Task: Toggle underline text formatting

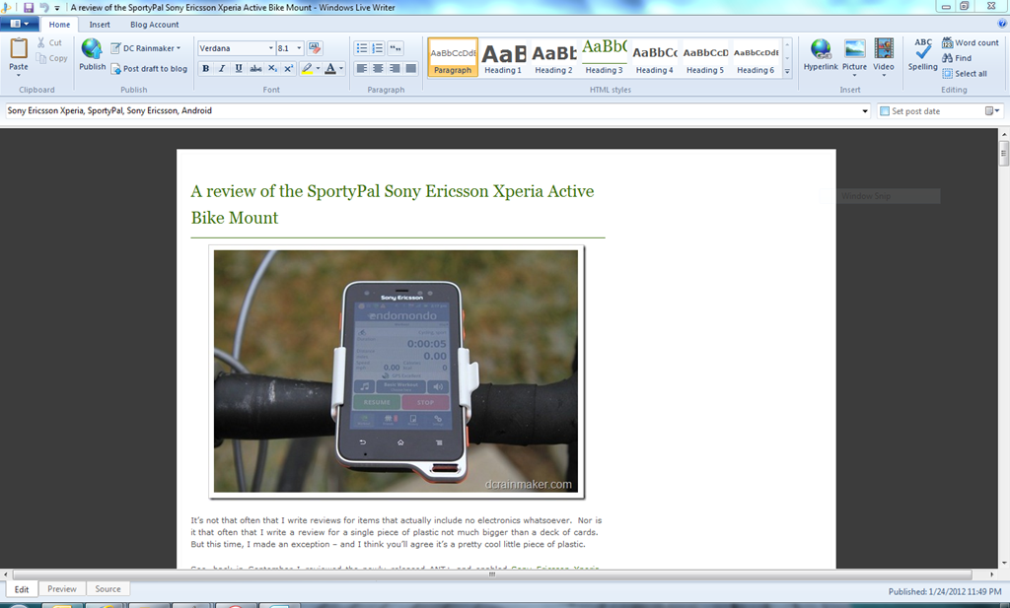Action: (239, 68)
